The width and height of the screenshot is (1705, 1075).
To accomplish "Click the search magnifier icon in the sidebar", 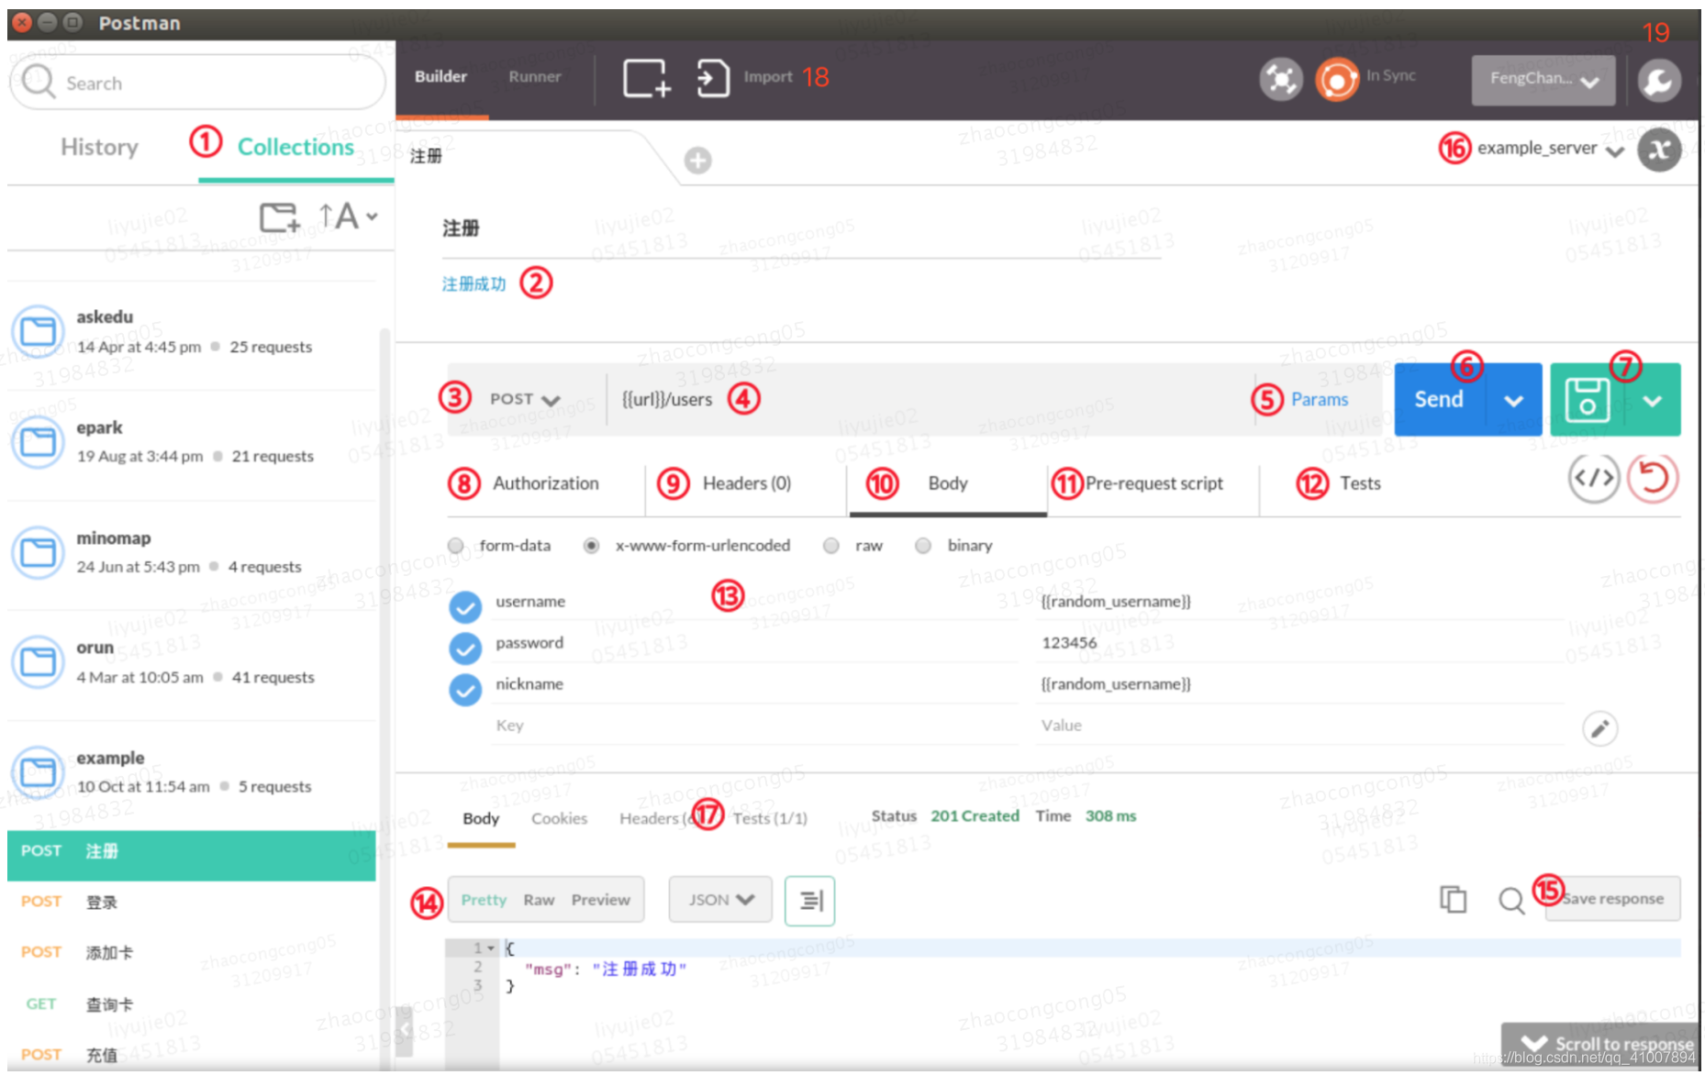I will (x=39, y=82).
